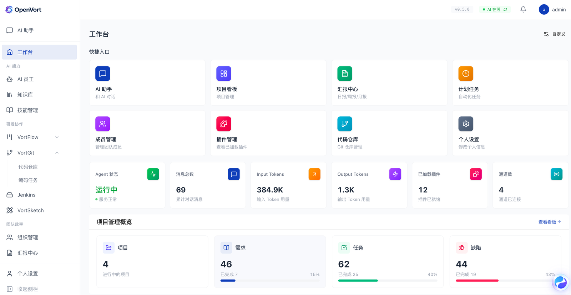This screenshot has height=295, width=571.
Task: Click the 自定义 customize button
Action: pos(555,34)
